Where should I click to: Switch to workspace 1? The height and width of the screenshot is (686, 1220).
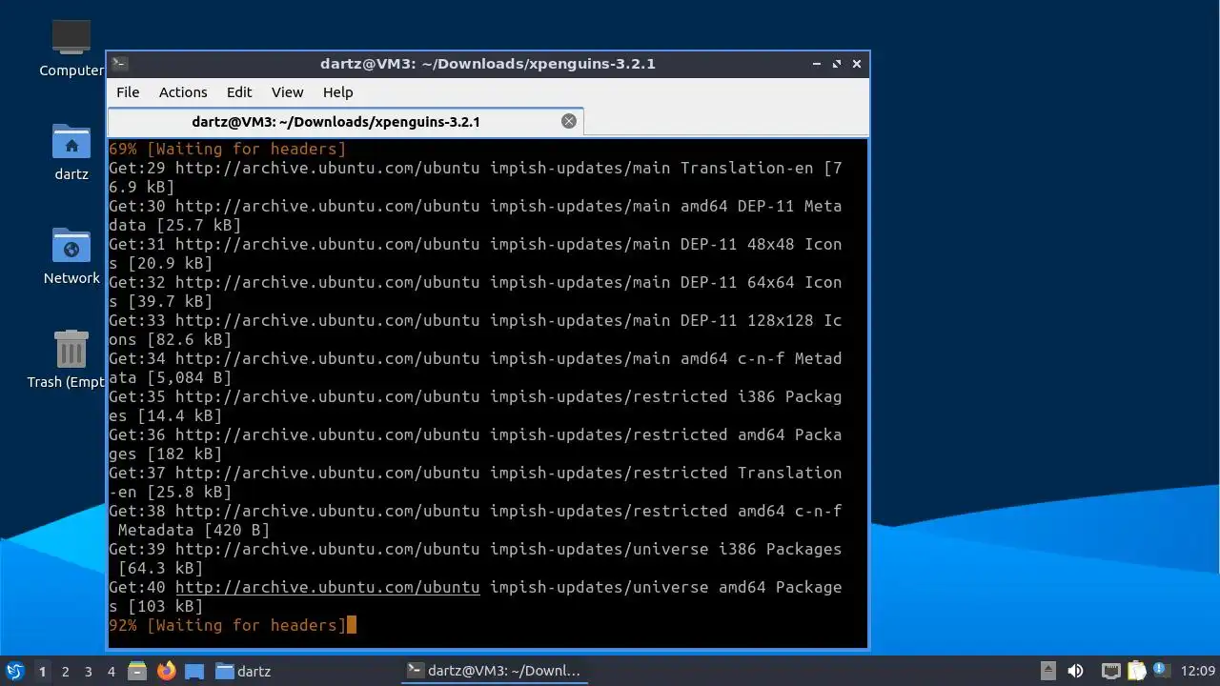click(42, 672)
